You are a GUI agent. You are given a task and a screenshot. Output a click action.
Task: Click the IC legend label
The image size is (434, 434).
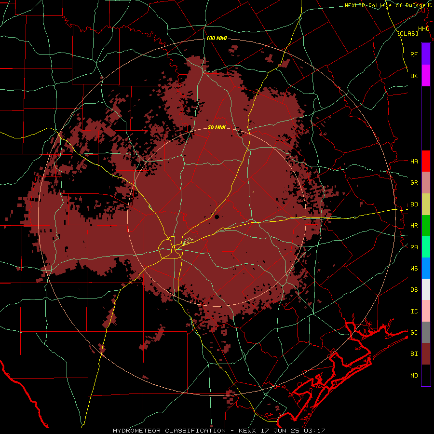(x=414, y=312)
